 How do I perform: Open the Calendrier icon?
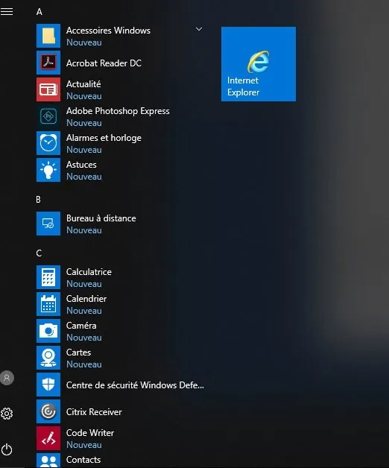(48, 304)
